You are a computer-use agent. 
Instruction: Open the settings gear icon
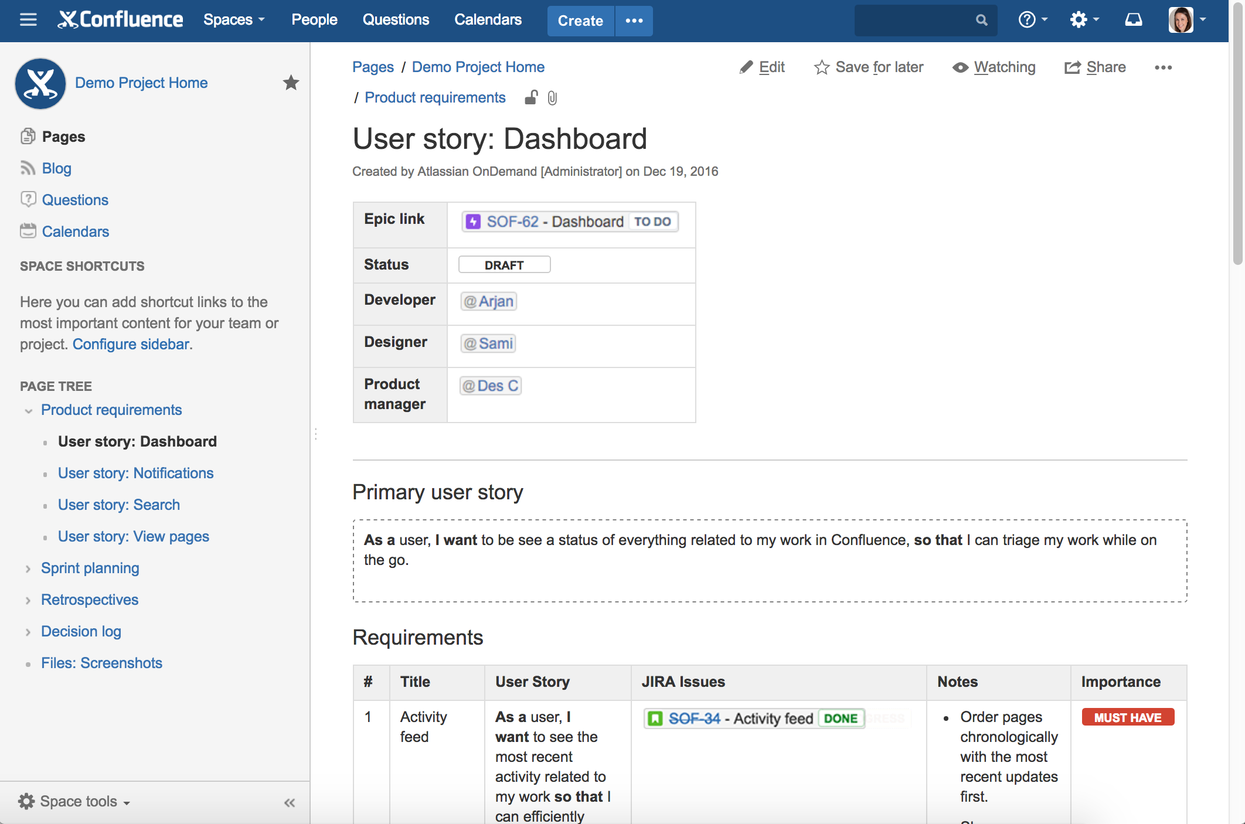click(x=1079, y=19)
